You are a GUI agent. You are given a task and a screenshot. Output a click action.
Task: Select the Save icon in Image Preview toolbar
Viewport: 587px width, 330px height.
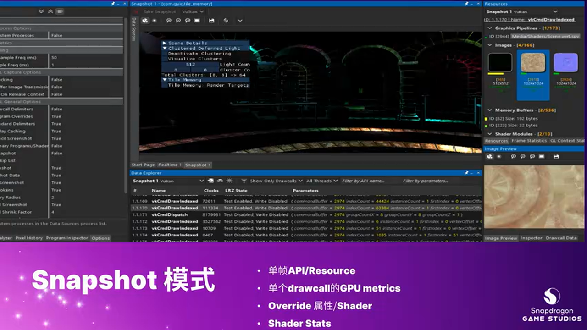tap(555, 156)
